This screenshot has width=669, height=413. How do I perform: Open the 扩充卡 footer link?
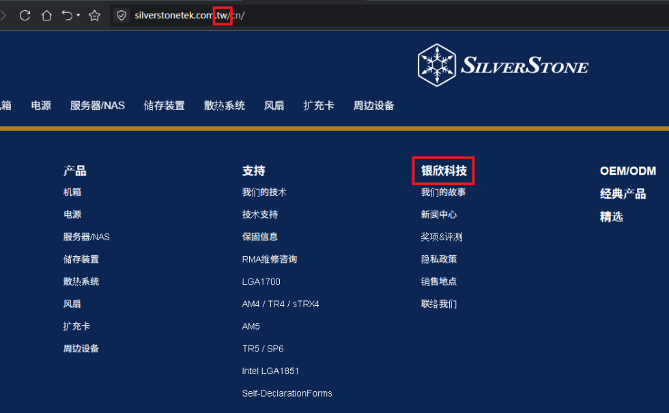(76, 326)
